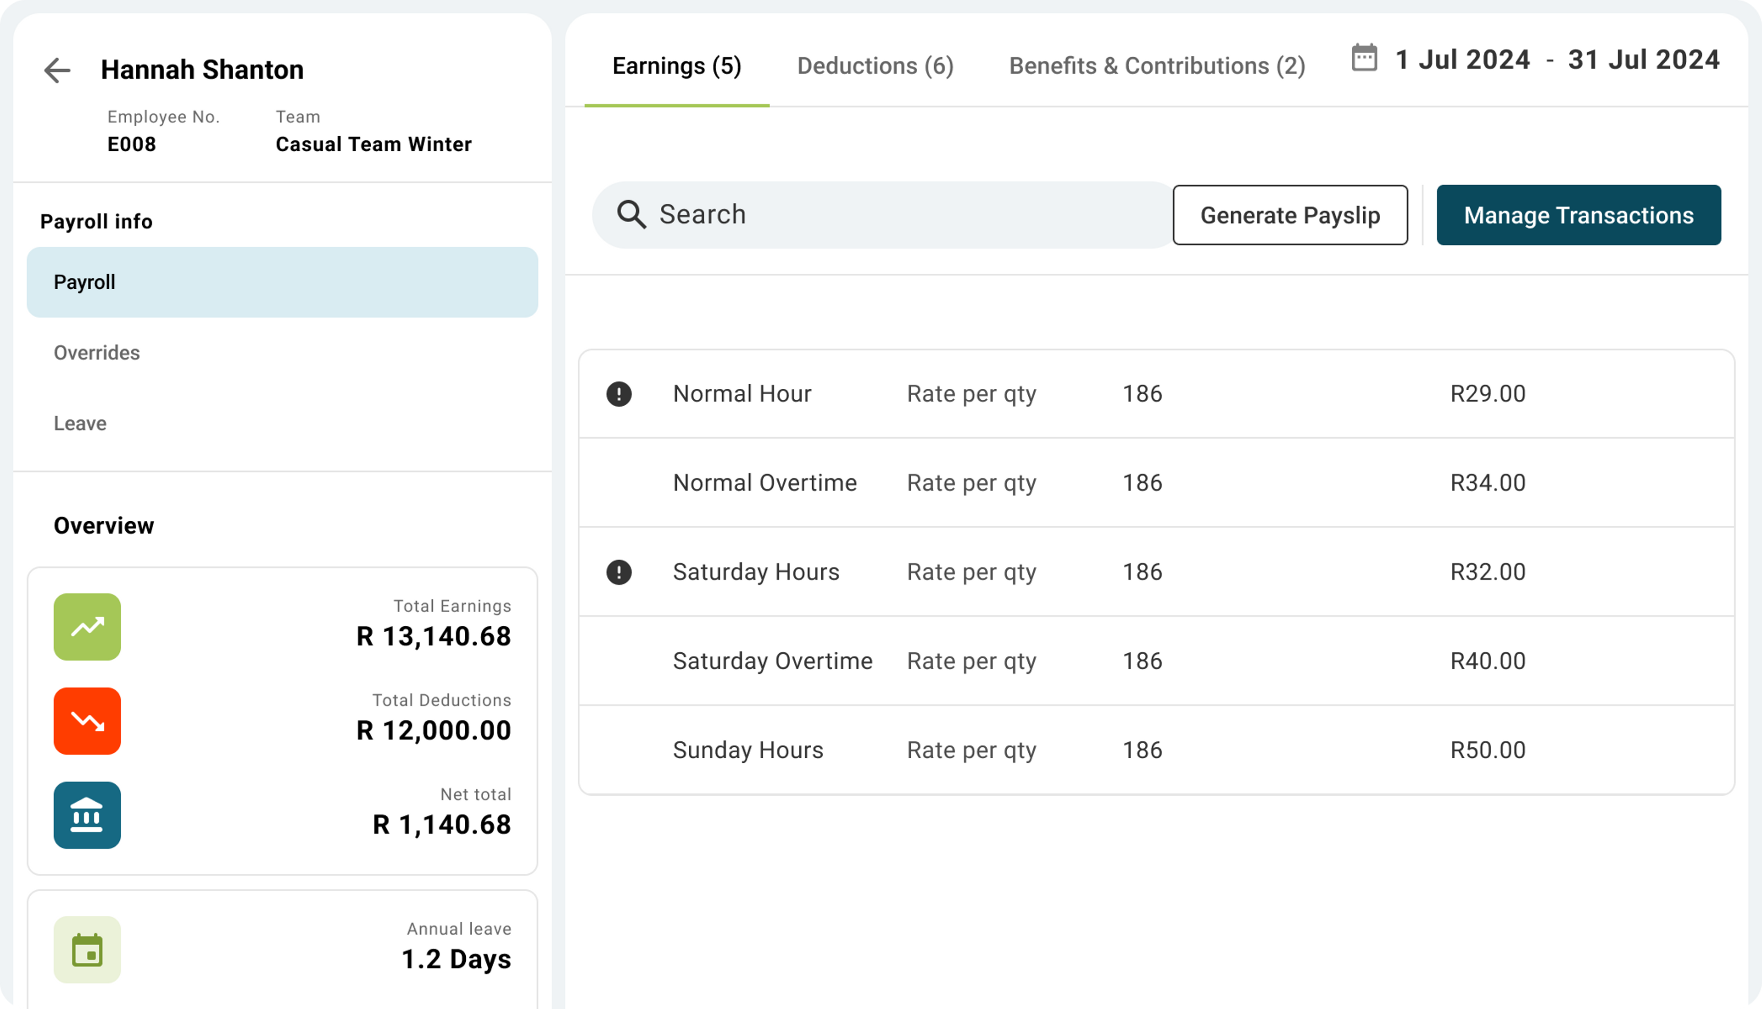Click the green Total Earnings trend icon
Image resolution: width=1762 pixels, height=1009 pixels.
[x=87, y=627]
